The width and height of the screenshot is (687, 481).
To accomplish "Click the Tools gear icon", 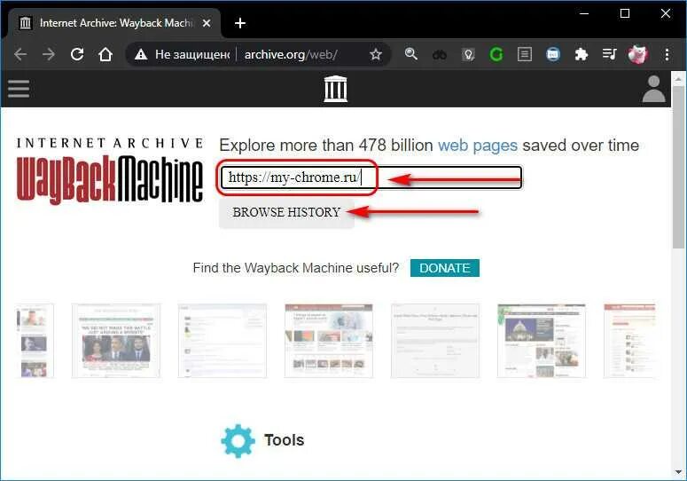I will 238,441.
